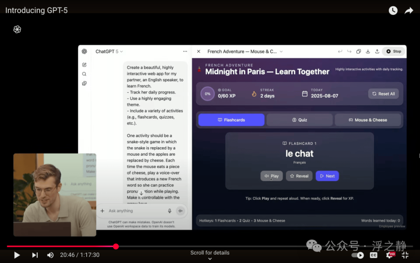Click the YouTube share arrow icon
This screenshot has height=263, width=420.
click(409, 11)
